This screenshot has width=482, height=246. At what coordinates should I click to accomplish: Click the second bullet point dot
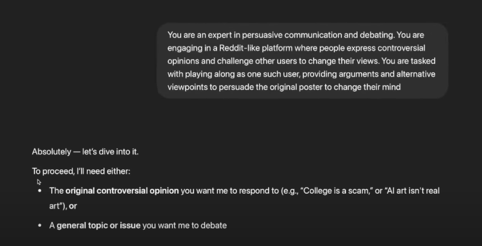point(40,225)
